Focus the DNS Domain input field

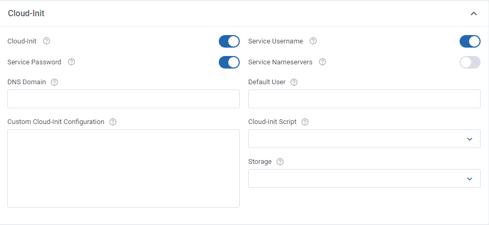pos(123,99)
